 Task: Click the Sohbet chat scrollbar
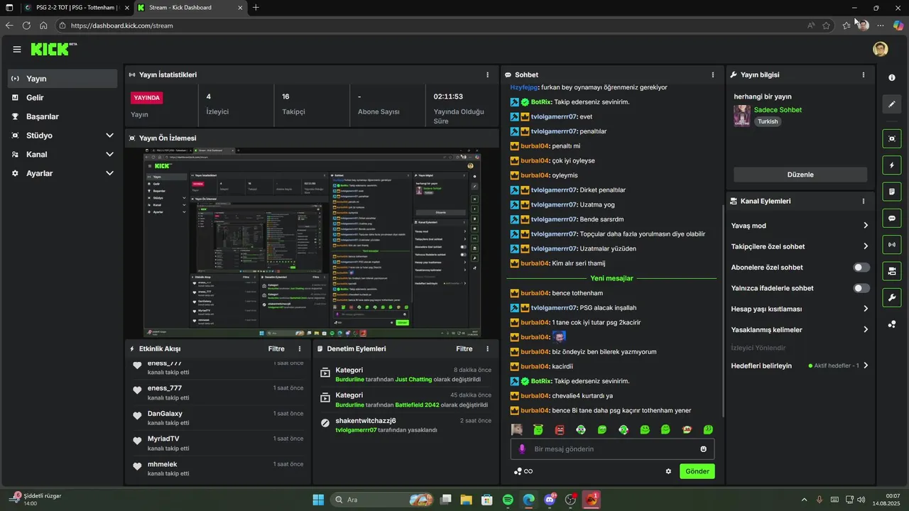click(x=723, y=310)
